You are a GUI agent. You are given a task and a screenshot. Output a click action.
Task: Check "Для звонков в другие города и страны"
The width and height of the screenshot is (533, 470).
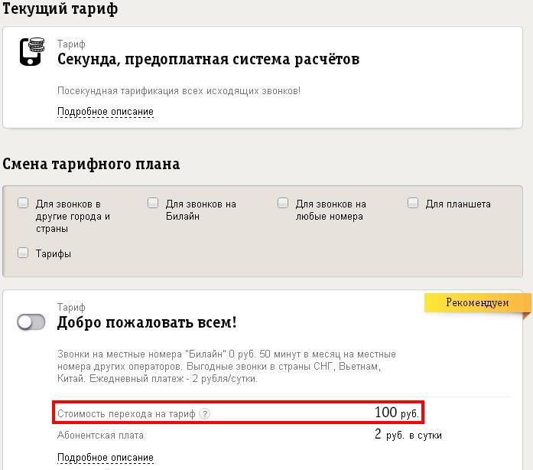click(x=23, y=204)
